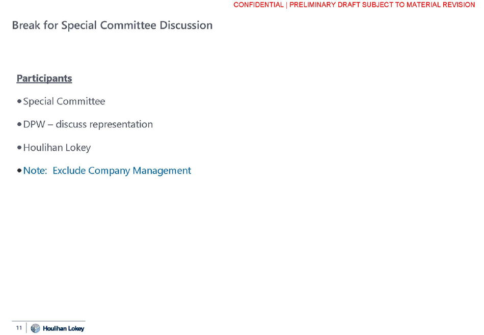Click the slide title Break for Special Committee Discussion
484x335 pixels.
(x=112, y=25)
